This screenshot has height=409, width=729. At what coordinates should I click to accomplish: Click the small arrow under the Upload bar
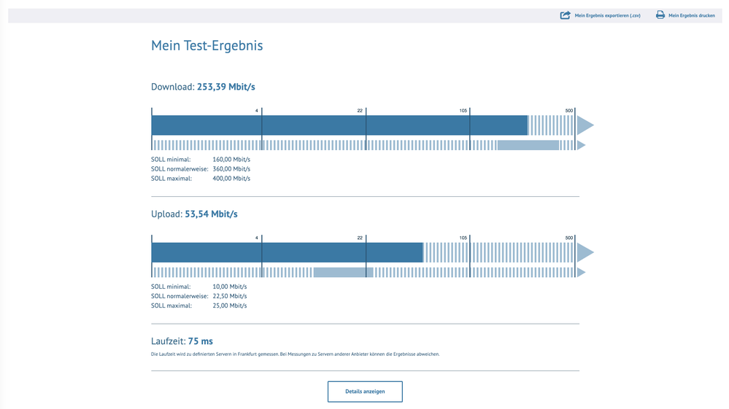582,273
